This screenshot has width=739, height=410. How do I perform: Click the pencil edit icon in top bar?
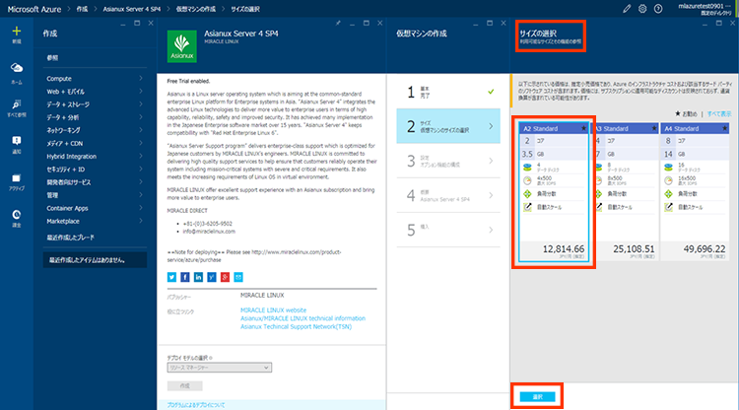coord(627,9)
